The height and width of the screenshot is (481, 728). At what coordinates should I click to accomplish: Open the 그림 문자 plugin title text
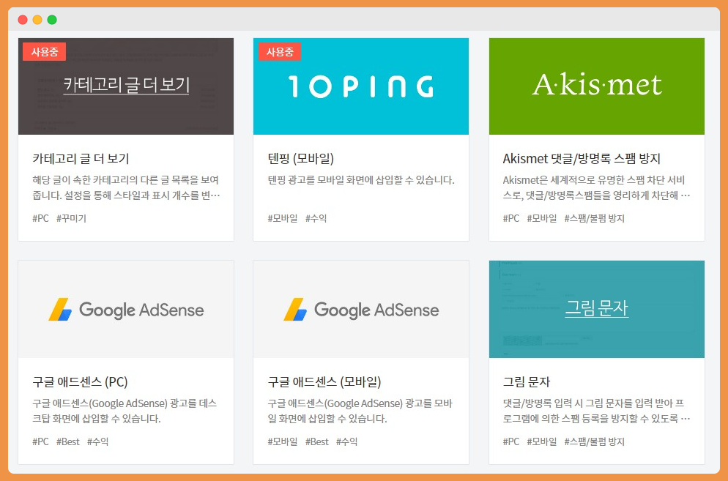[527, 382]
